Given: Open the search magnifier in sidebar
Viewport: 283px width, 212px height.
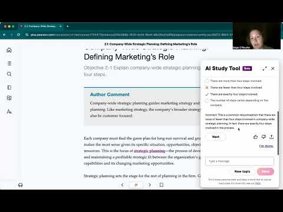Looking at the screenshot, I should [9, 74].
